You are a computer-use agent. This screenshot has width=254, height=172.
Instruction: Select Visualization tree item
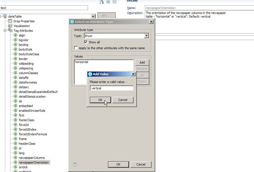22,26
